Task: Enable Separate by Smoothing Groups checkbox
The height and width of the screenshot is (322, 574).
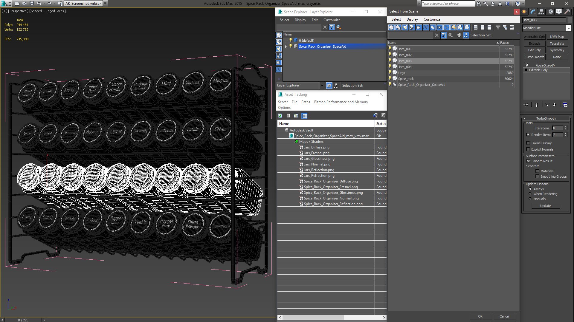Action: (537, 177)
